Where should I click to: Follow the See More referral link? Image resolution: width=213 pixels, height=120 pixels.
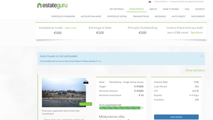click(196, 33)
